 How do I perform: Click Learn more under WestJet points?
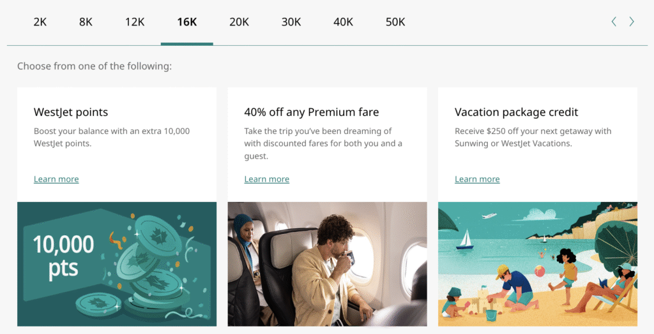(56, 179)
